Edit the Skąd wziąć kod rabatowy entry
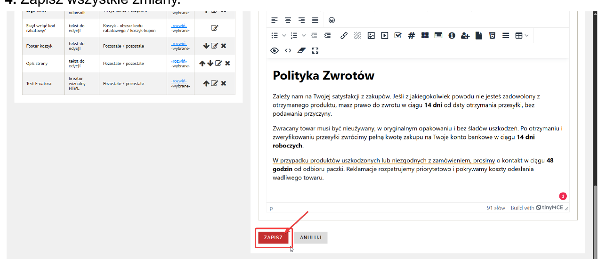 215,28
